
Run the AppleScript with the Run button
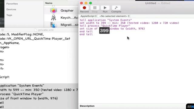click(105, 8)
